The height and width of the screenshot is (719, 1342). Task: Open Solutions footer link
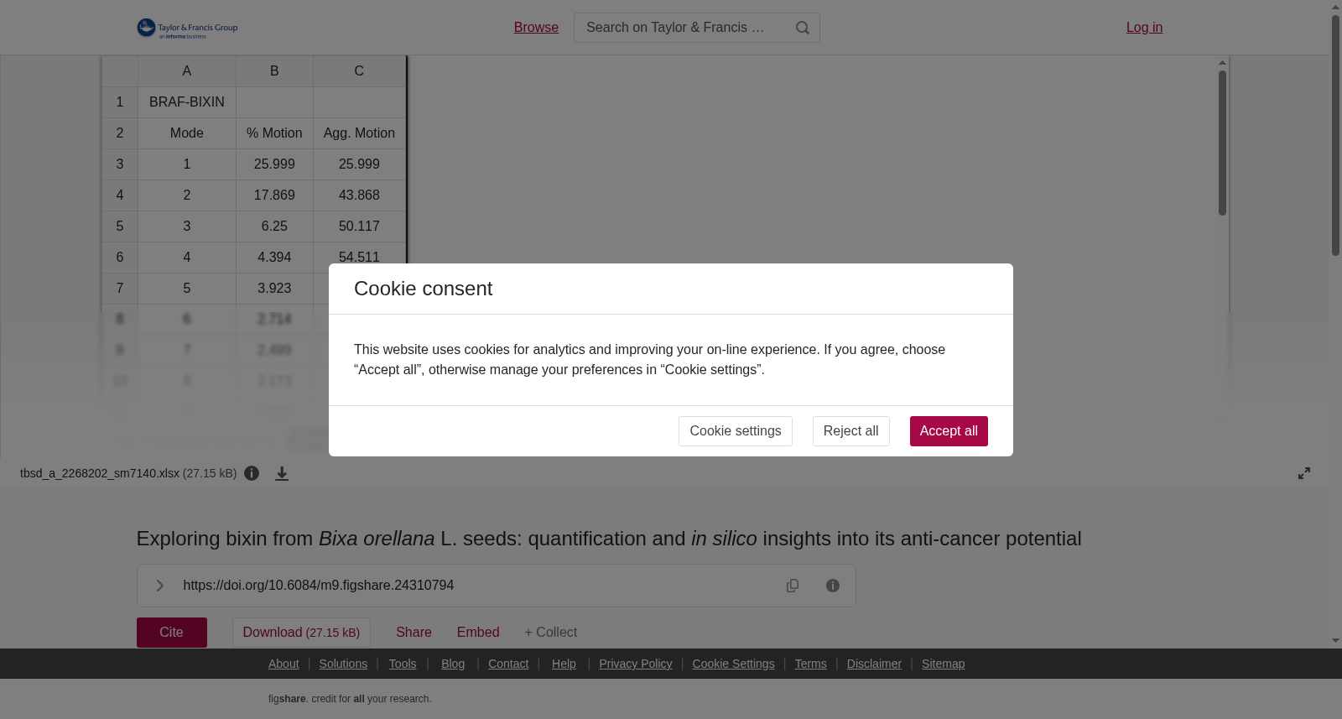[x=343, y=664]
